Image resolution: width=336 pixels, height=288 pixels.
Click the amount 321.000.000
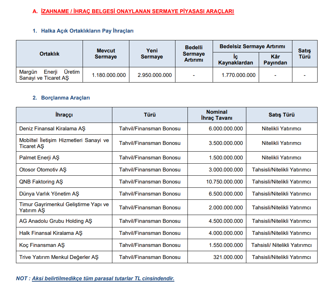[x=228, y=257]
